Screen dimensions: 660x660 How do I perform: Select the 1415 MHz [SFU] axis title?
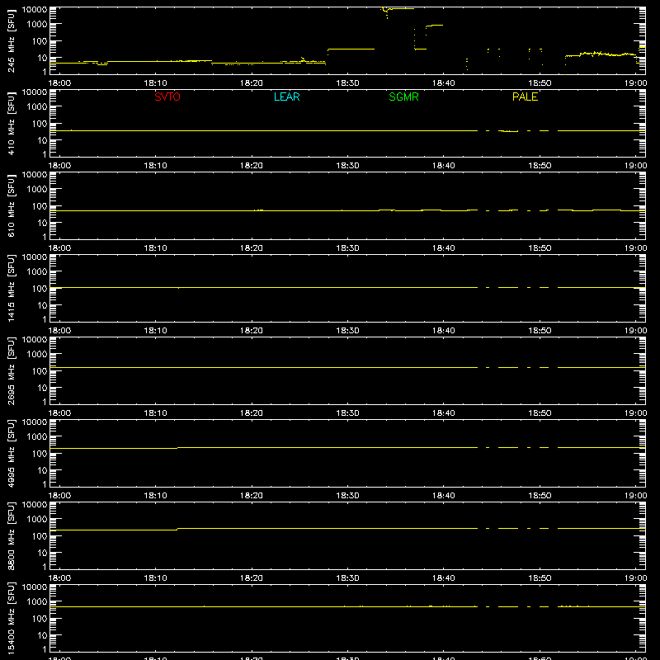(x=12, y=288)
